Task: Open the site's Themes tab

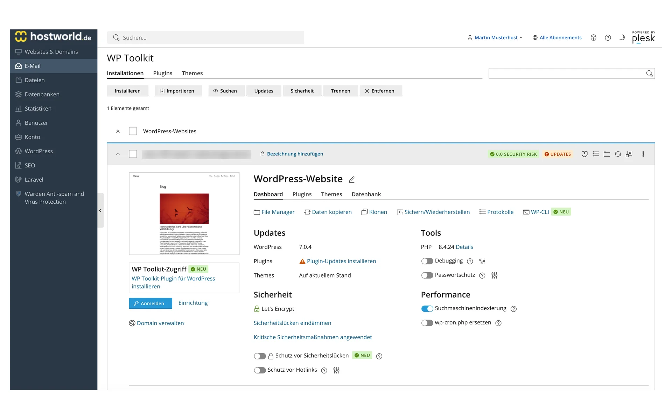Action: click(331, 194)
